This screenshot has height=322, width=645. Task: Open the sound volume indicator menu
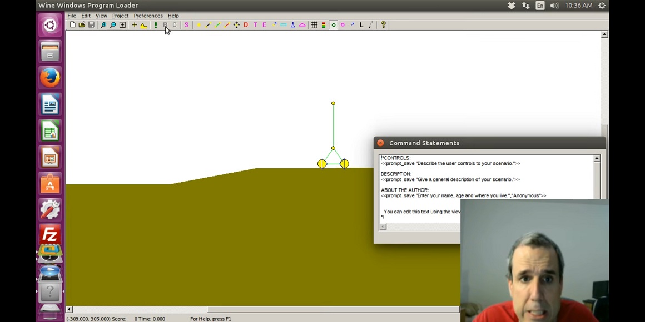[554, 6]
